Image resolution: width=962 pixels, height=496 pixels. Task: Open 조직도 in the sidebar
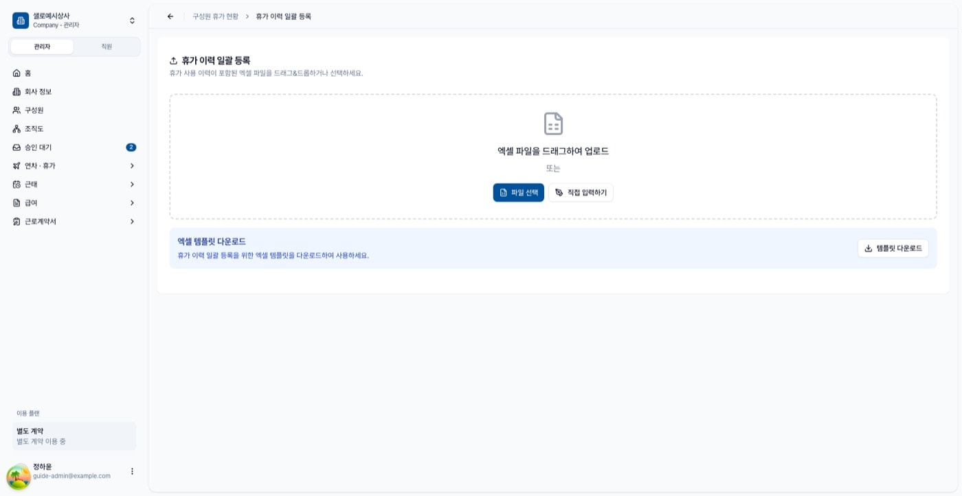point(74,128)
